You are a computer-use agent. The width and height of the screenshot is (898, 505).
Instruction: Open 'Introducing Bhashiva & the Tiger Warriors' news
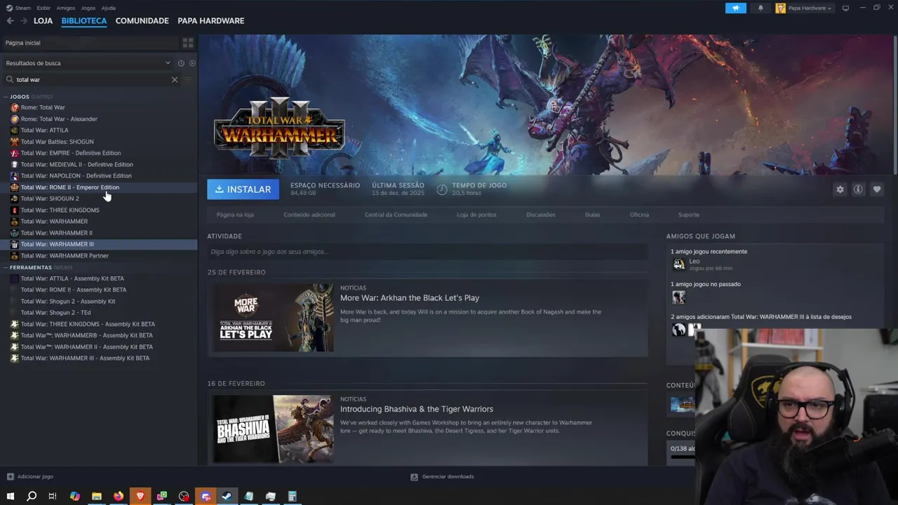[417, 409]
